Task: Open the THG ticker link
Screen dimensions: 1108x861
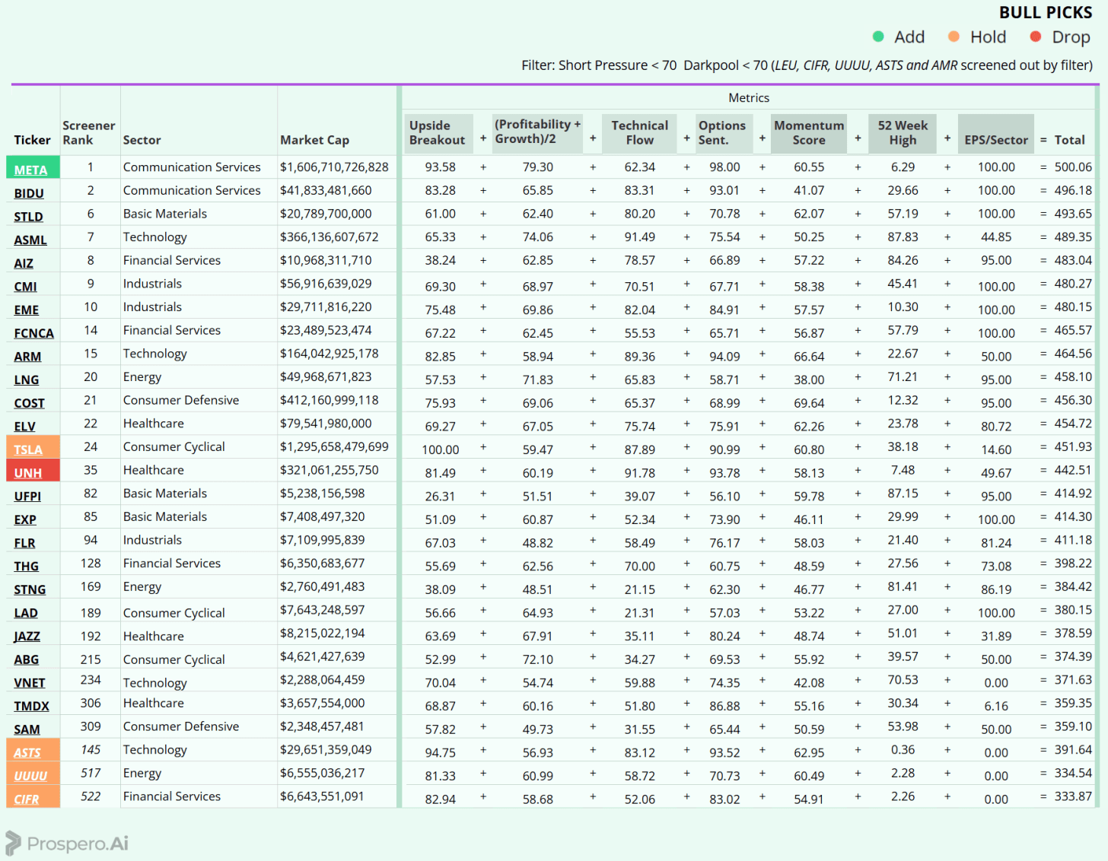Action: click(x=26, y=566)
